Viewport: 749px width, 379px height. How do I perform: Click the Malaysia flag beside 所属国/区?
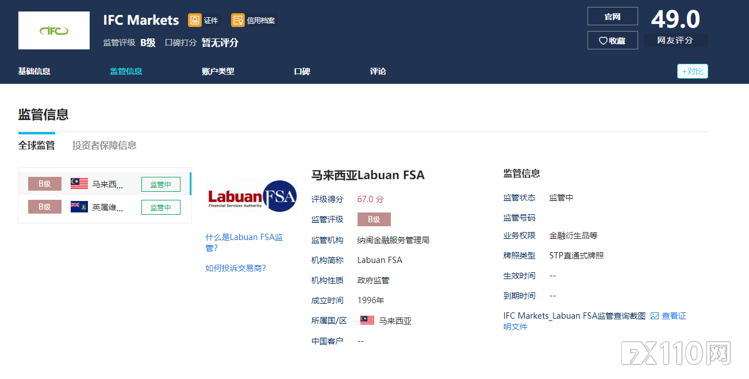367,320
